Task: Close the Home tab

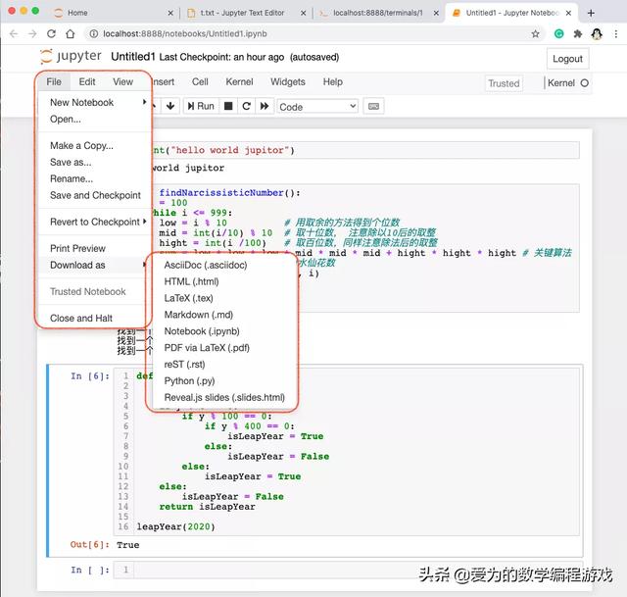Action: (x=170, y=13)
